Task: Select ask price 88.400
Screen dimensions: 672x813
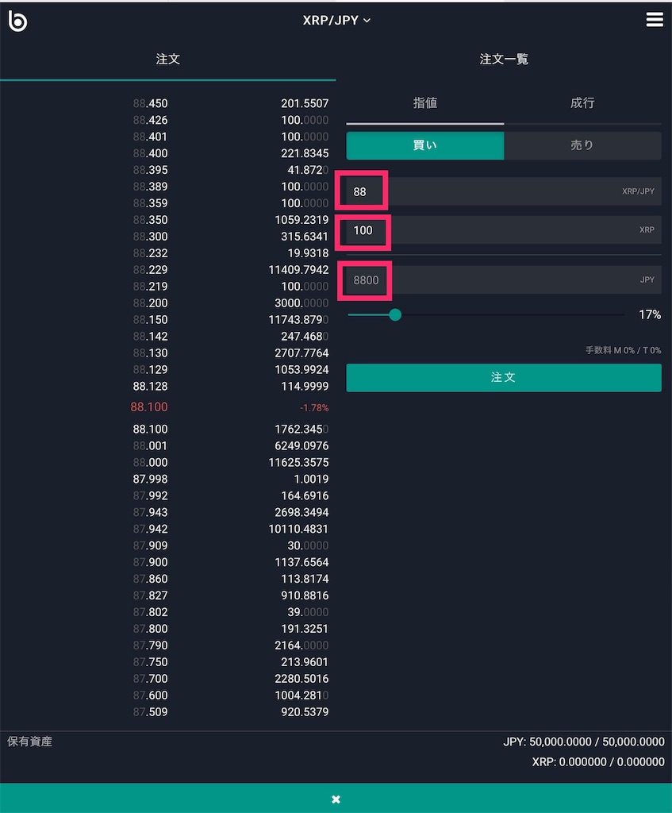Action: [150, 153]
